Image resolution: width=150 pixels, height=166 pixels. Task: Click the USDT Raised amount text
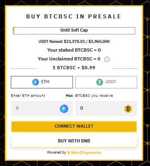(74, 42)
